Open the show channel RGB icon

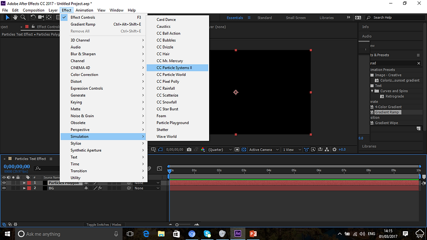click(203, 150)
